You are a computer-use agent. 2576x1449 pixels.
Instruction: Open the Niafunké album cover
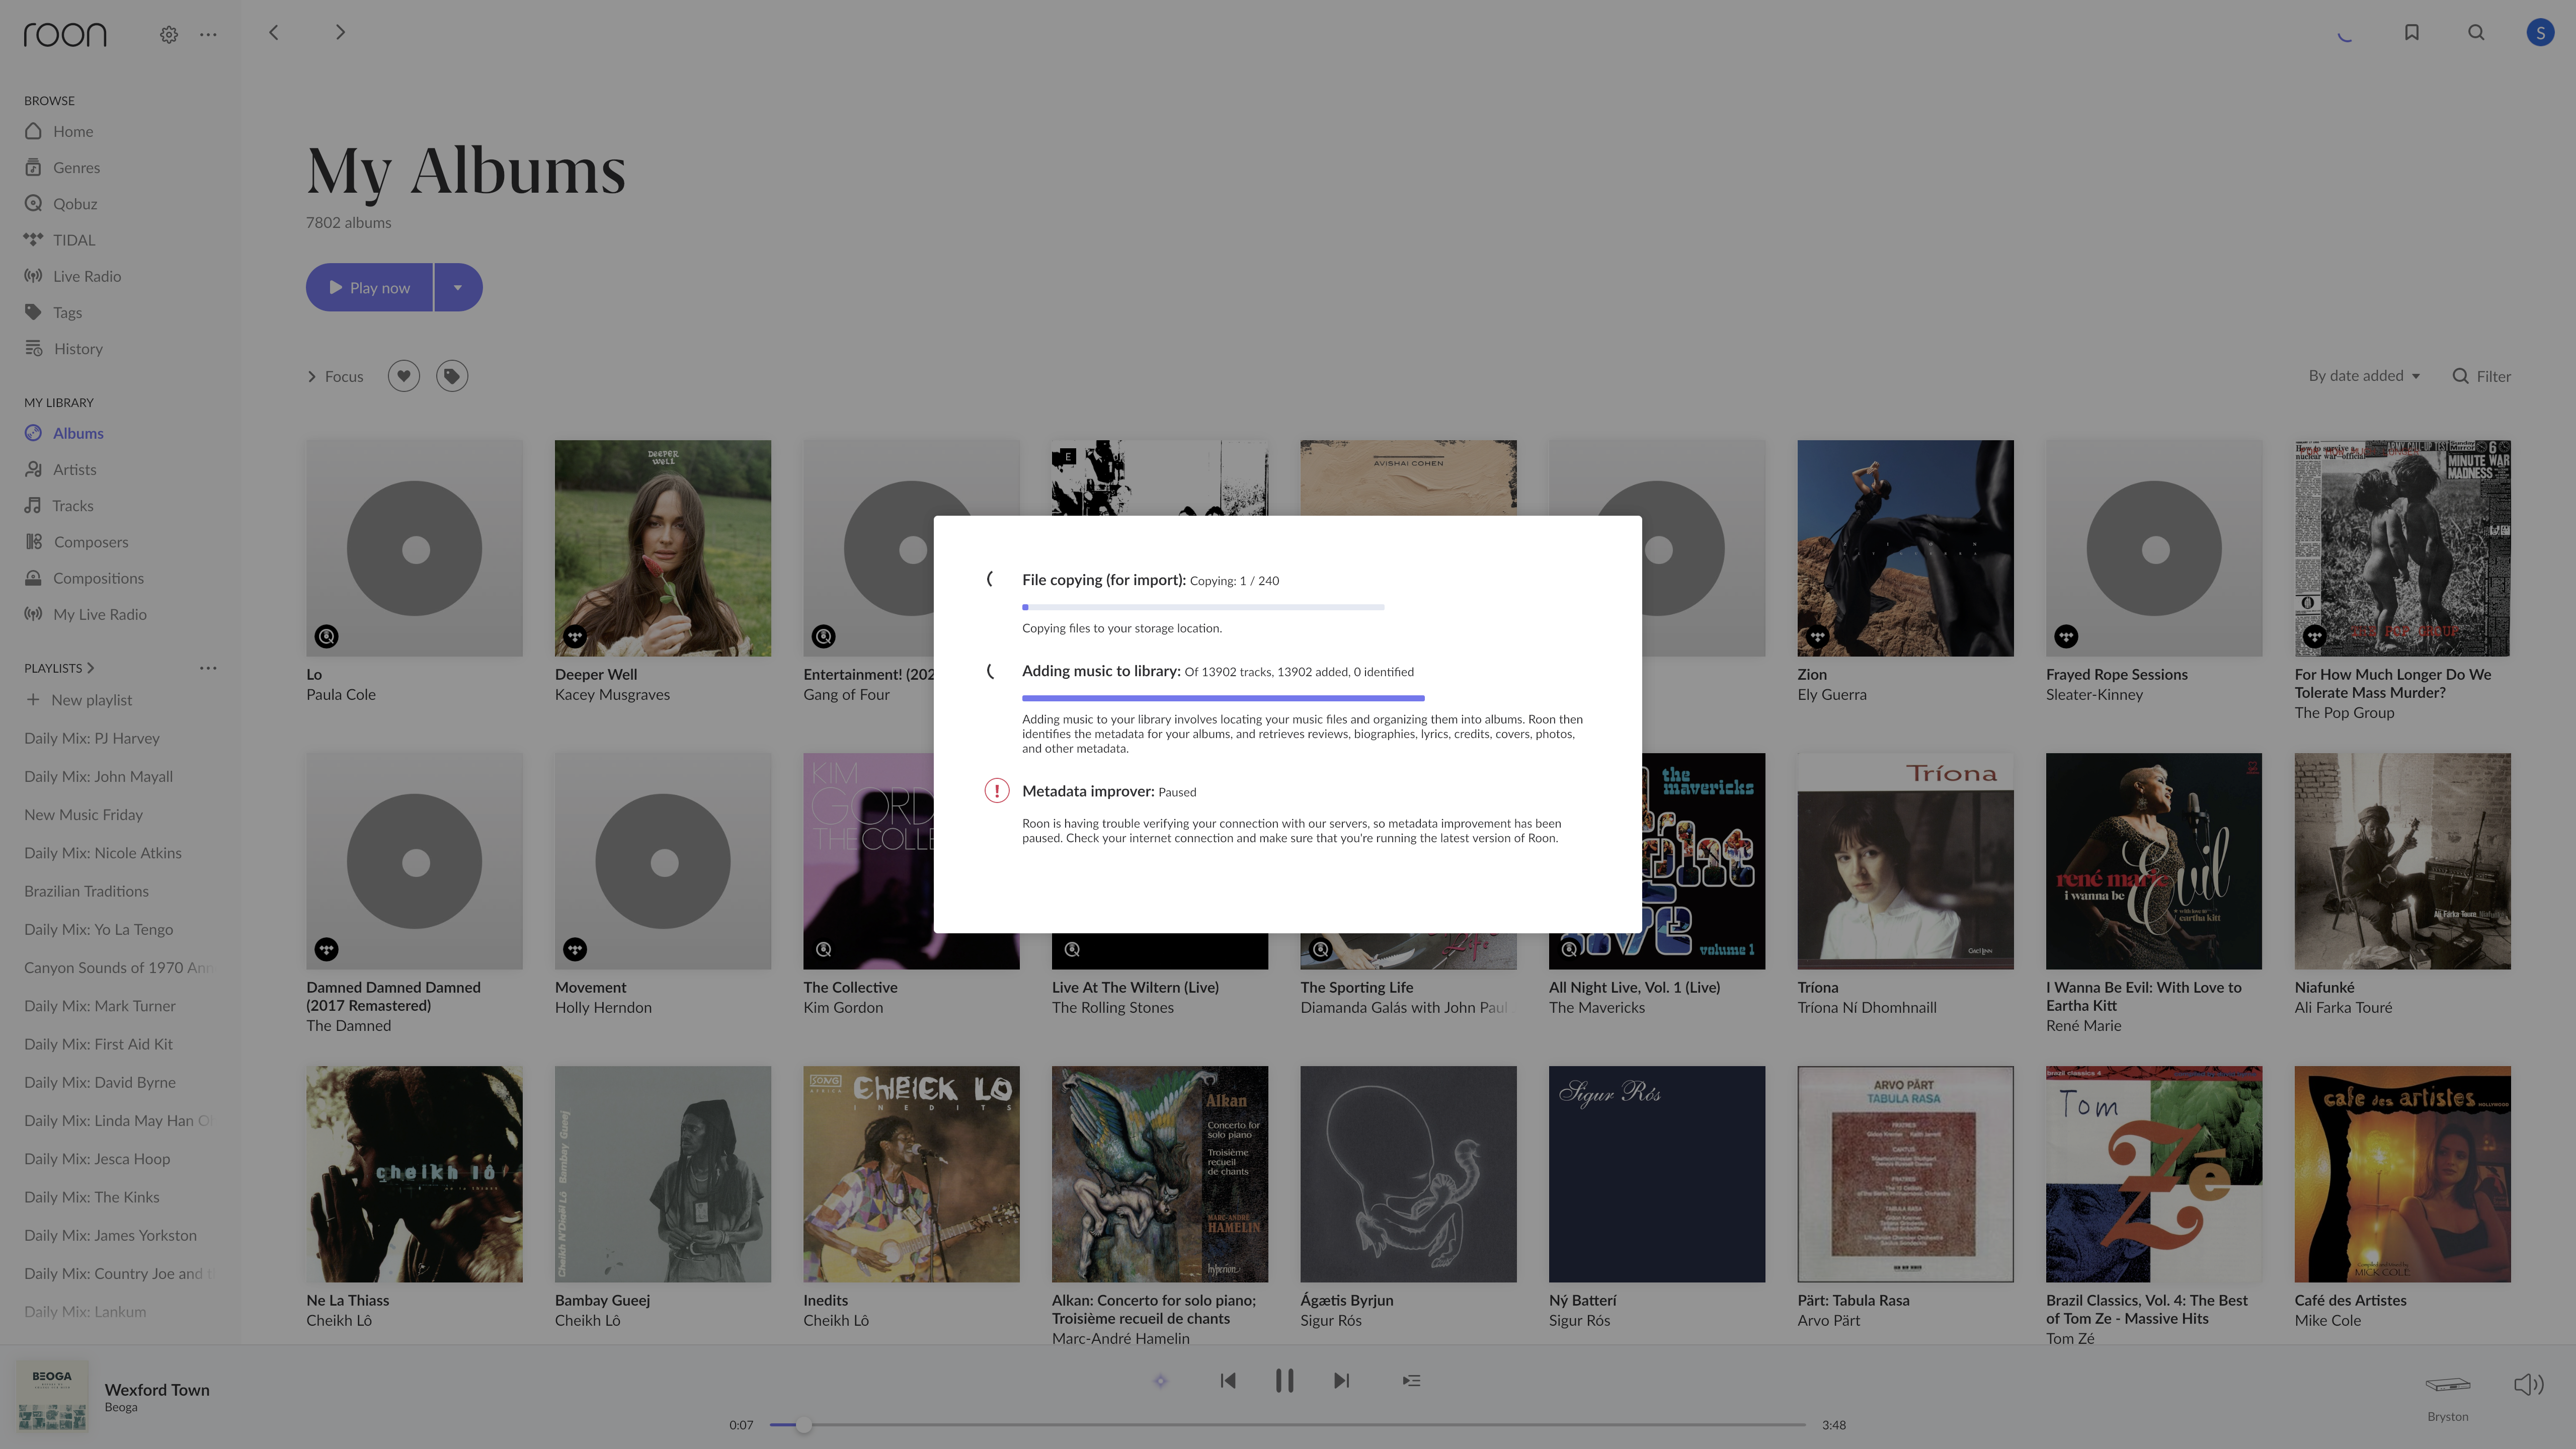point(2402,861)
